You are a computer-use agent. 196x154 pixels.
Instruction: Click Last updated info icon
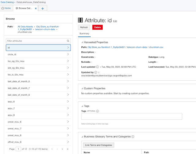click(97, 67)
